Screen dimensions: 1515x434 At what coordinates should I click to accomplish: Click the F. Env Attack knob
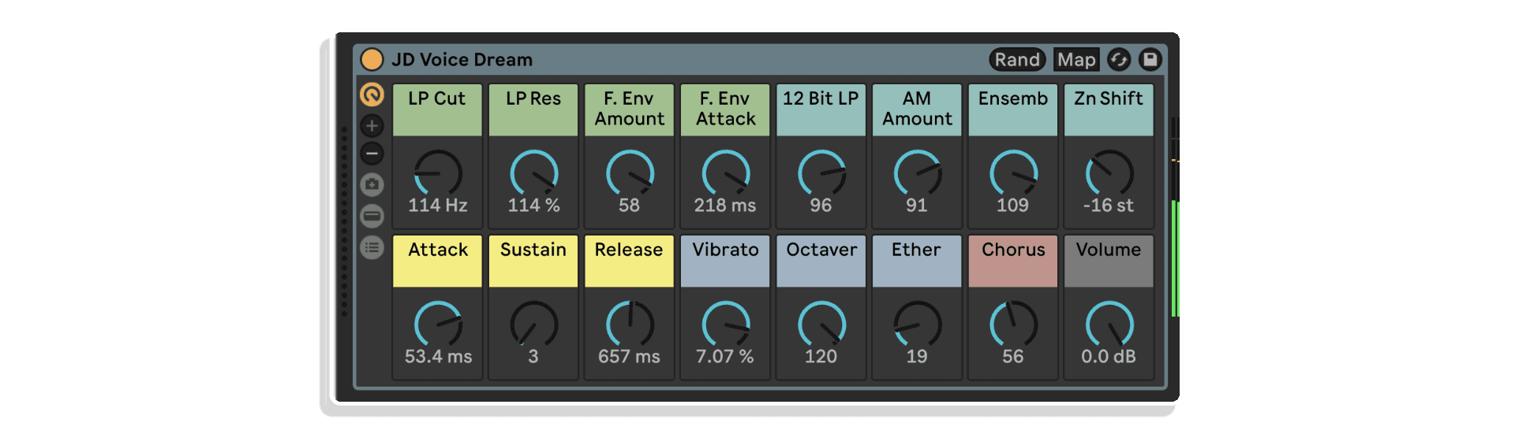726,173
